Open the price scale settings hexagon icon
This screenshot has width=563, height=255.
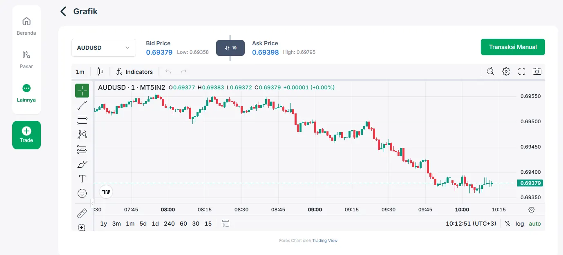[x=531, y=210]
